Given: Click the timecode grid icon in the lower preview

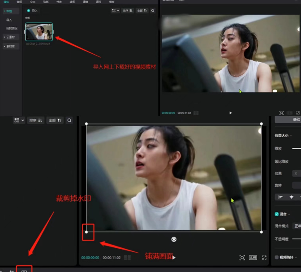Looking at the screenshot, I should [127, 258].
